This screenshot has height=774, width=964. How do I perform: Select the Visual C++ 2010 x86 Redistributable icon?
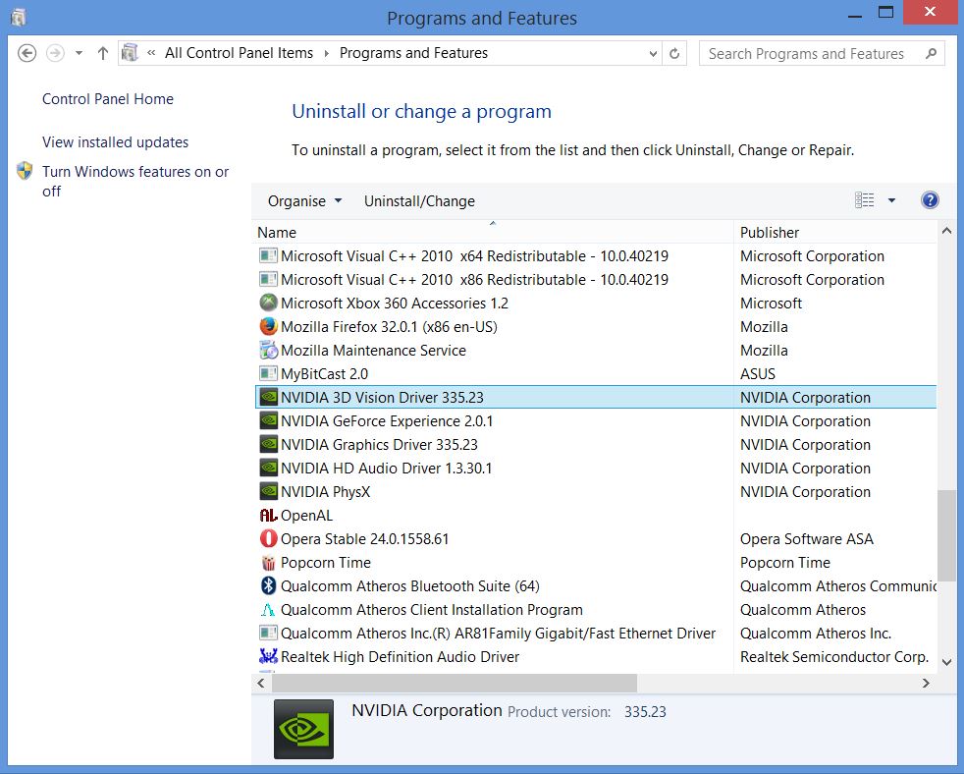[268, 279]
